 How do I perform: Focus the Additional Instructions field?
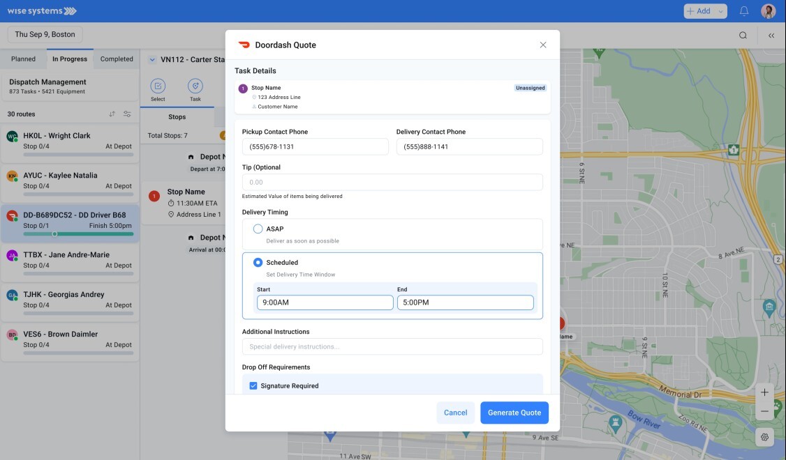[x=392, y=346]
